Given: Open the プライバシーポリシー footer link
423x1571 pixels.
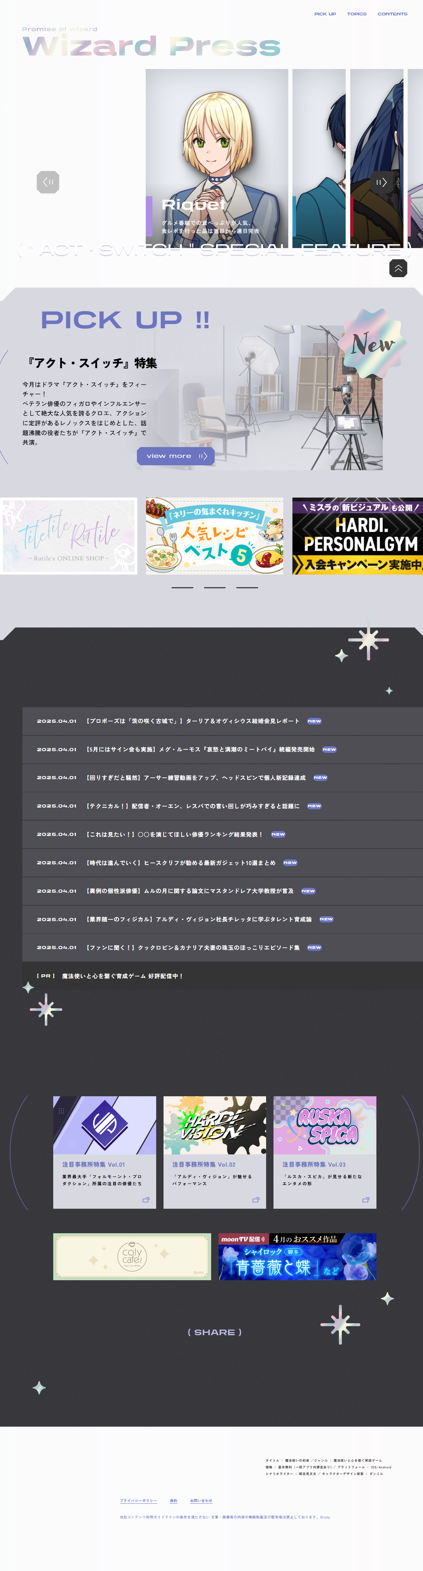Looking at the screenshot, I should click(138, 1501).
